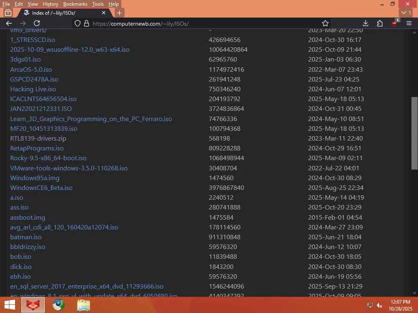Open VMware-tools-windows-3.5.0-110268.iso link
The height and width of the screenshot is (313, 418).
pyautogui.click(x=69, y=168)
